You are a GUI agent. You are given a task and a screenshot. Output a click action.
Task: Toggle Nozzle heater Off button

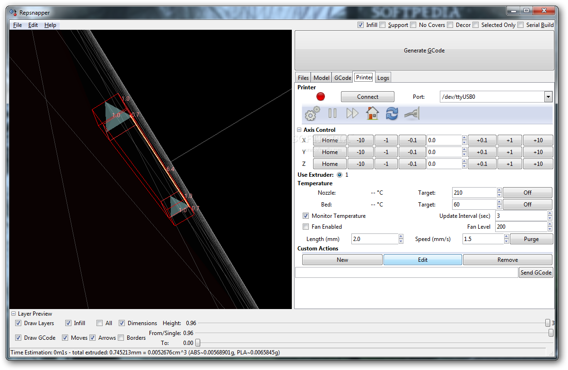point(527,192)
